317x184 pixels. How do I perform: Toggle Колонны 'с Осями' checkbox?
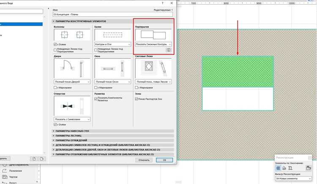click(55, 44)
